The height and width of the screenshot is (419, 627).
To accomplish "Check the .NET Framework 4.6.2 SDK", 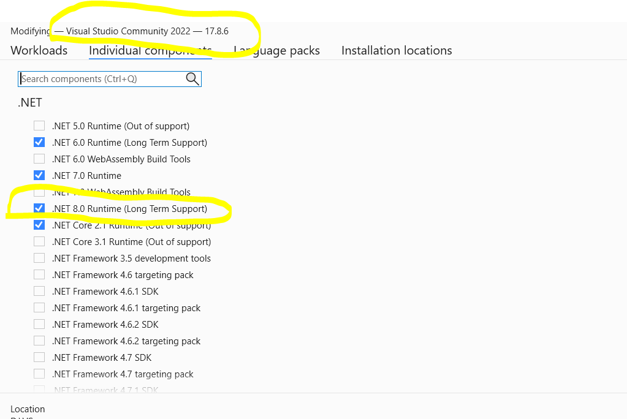I will tap(39, 324).
